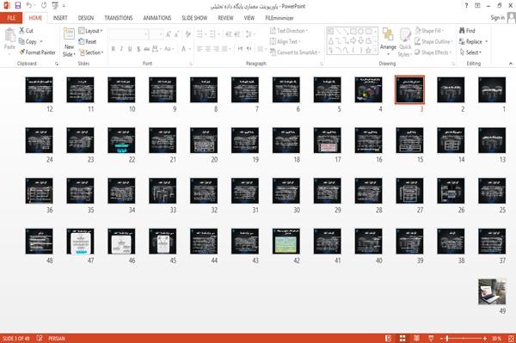This screenshot has height=343, width=516.
Task: Click the Paste clipboard icon
Action: (x=9, y=34)
